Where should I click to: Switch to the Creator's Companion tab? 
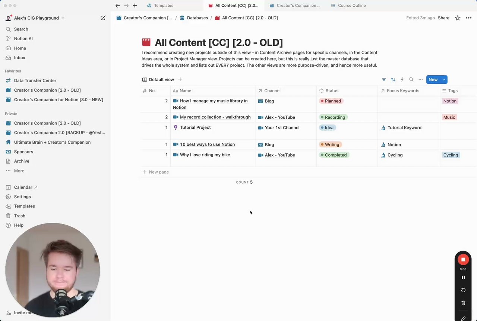pyautogui.click(x=295, y=6)
